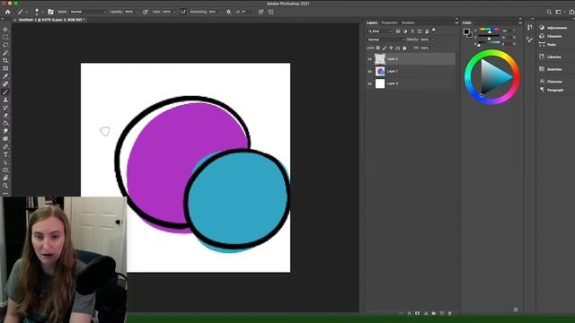Viewport: 575px width, 323px height.
Task: Hide Layer 2 with eye icon
Action: coord(369,59)
